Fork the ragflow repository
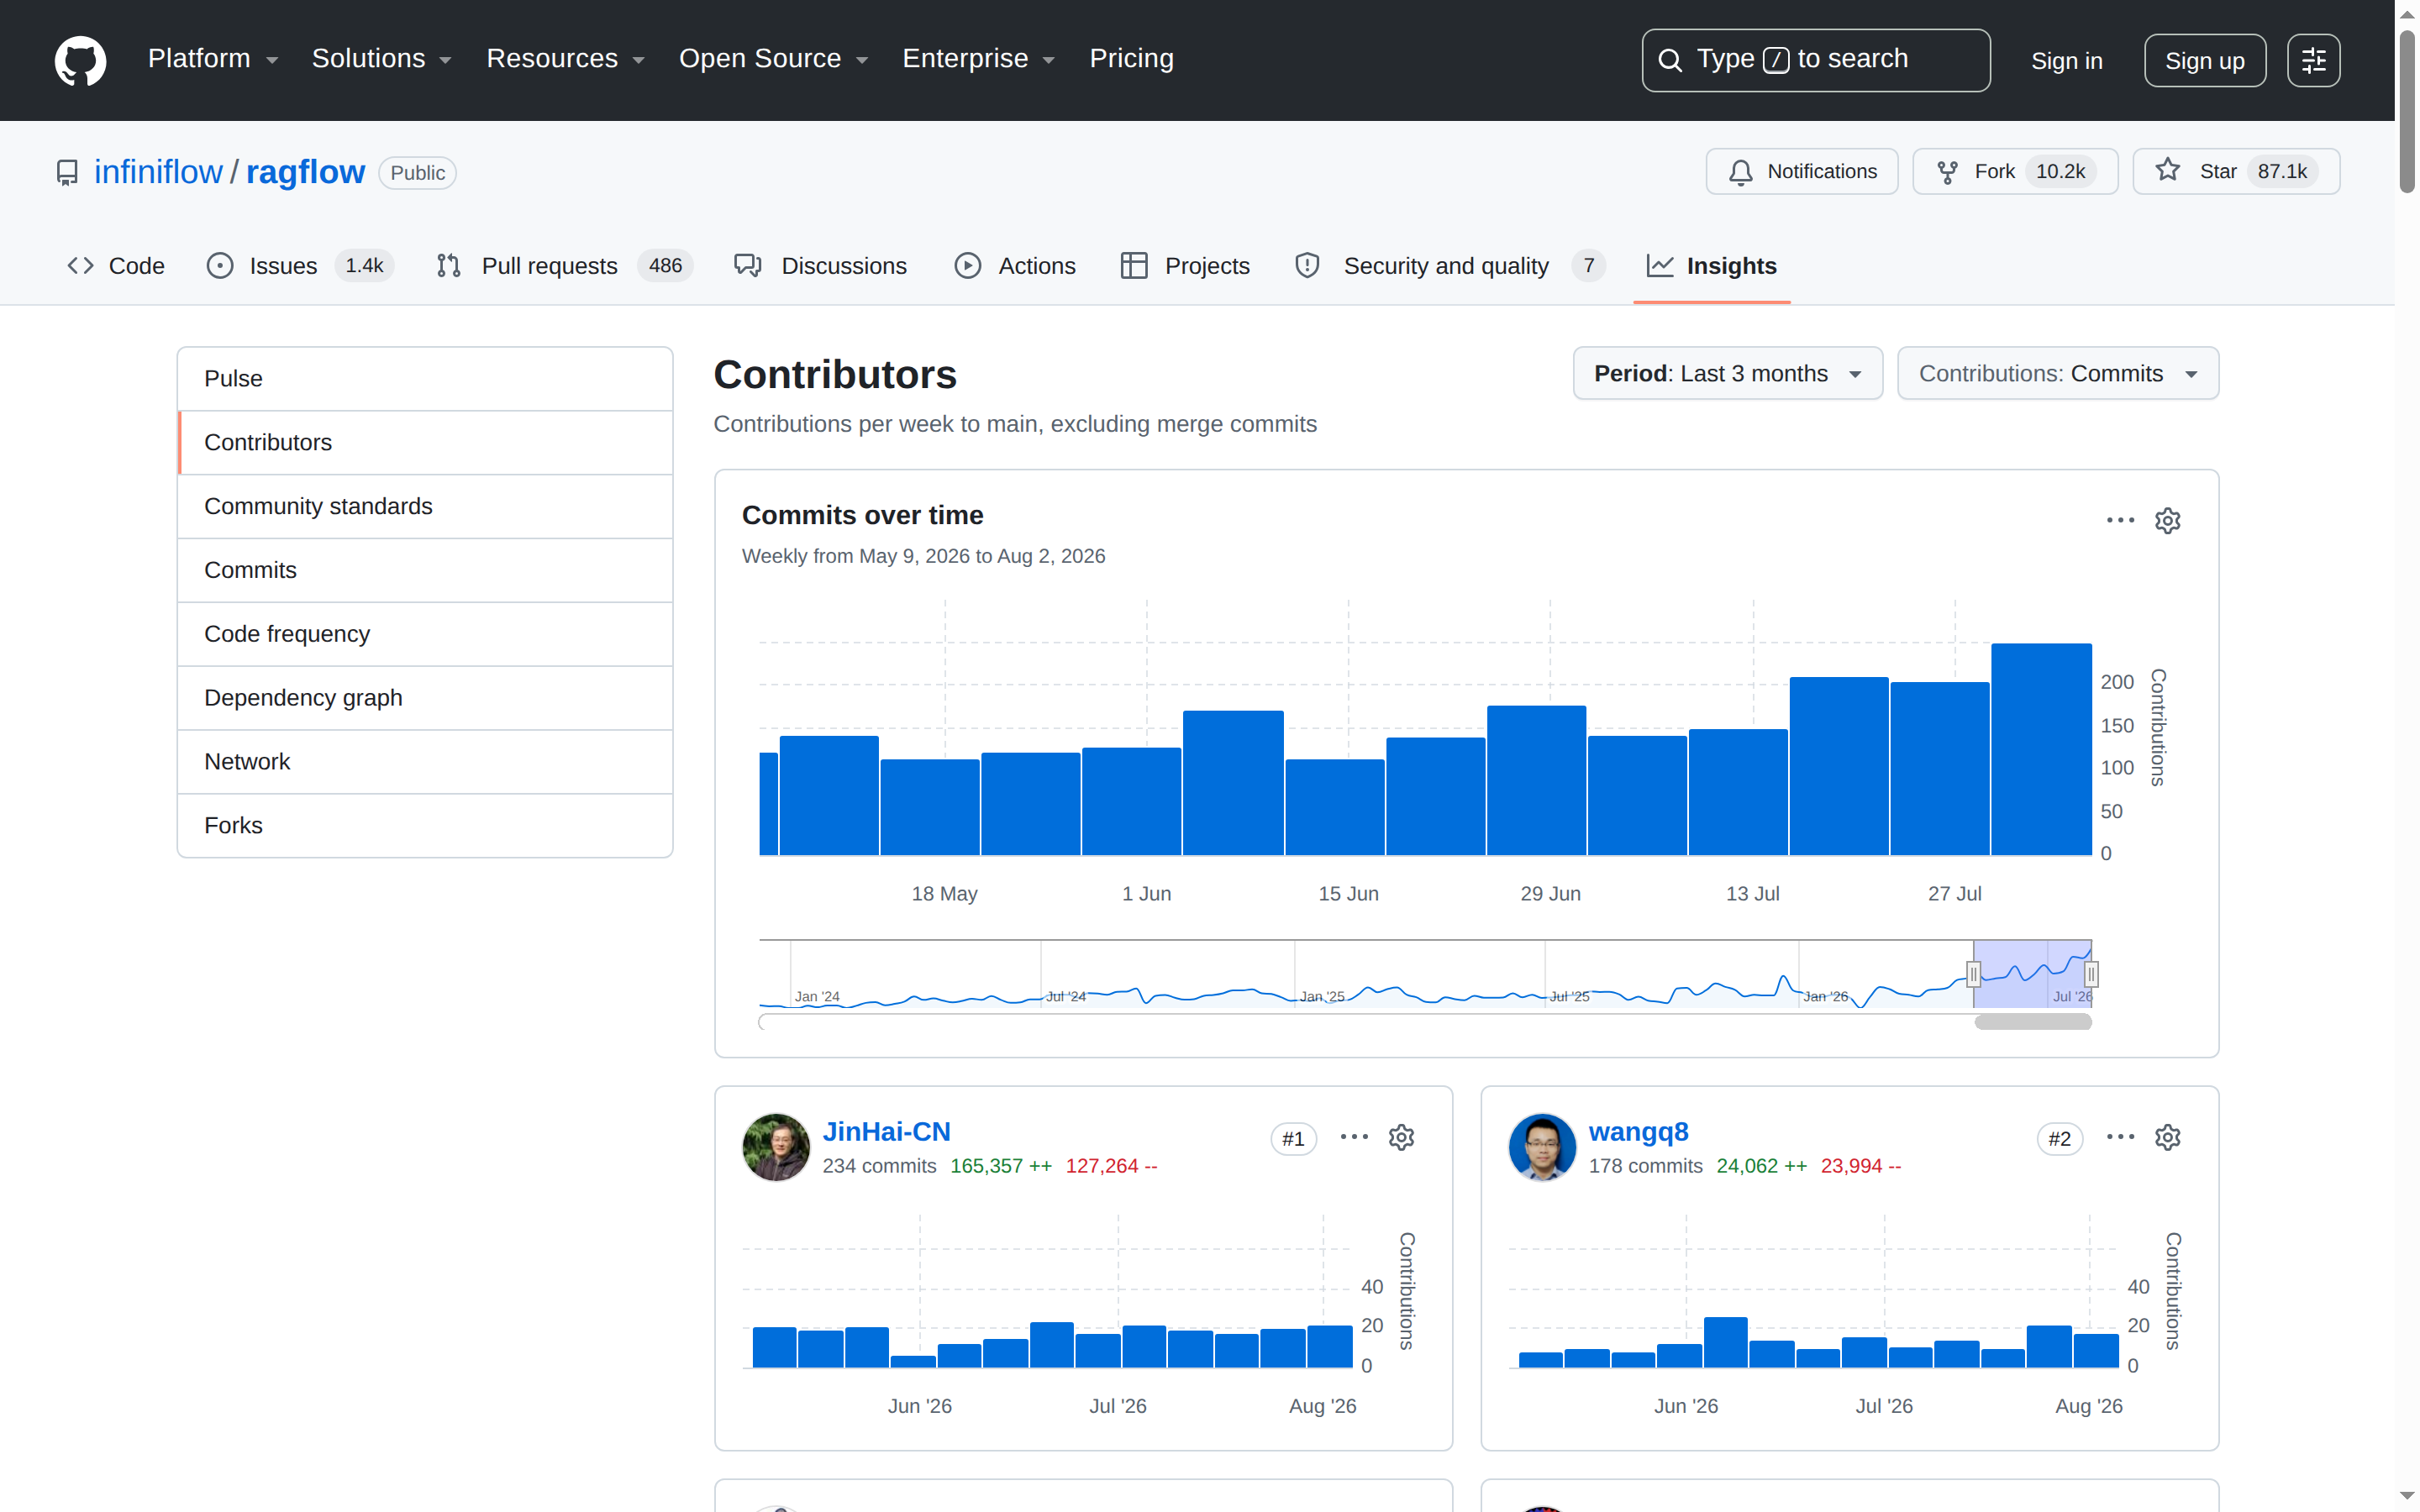This screenshot has height=1512, width=2420. (x=2015, y=172)
